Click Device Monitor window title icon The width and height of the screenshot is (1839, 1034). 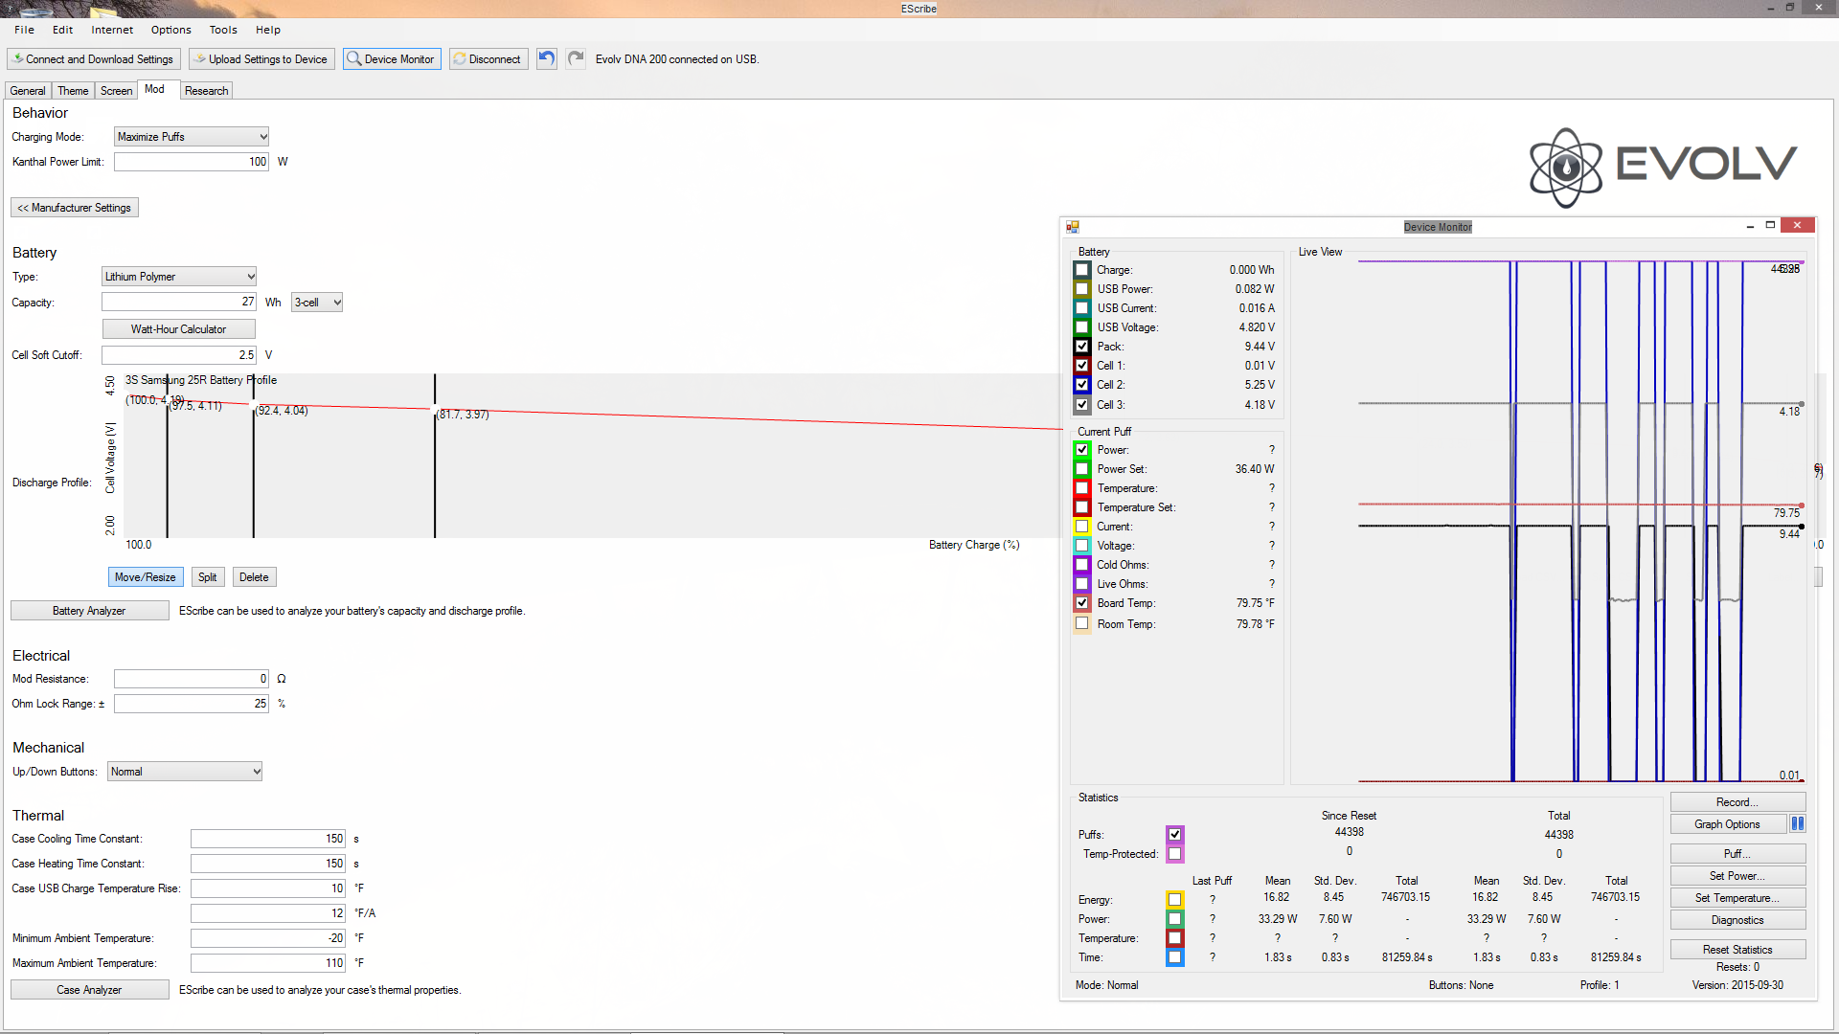1073,227
